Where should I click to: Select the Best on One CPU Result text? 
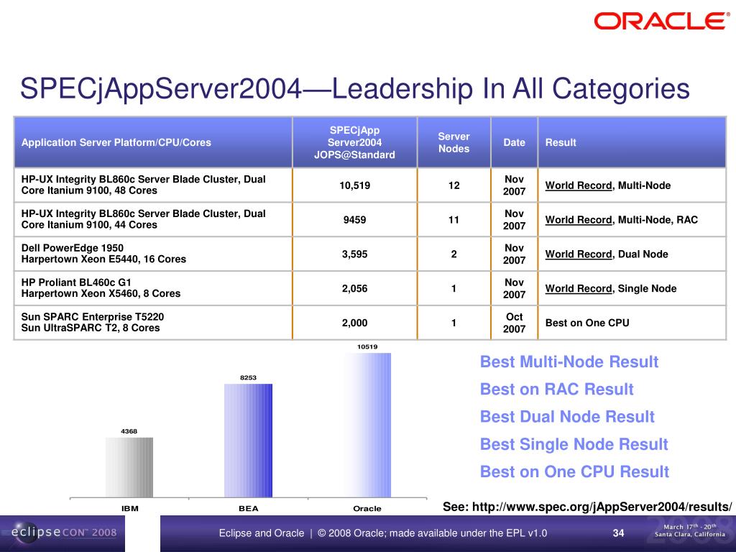click(x=574, y=471)
